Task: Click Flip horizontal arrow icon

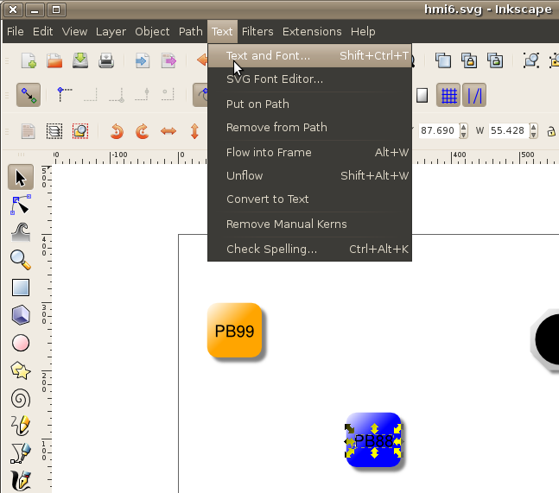Action: 169,131
